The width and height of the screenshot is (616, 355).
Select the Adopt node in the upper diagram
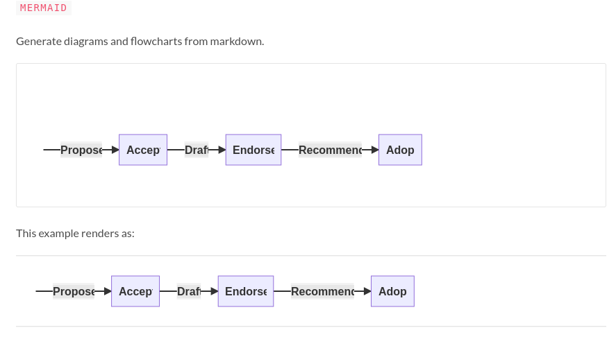400,150
